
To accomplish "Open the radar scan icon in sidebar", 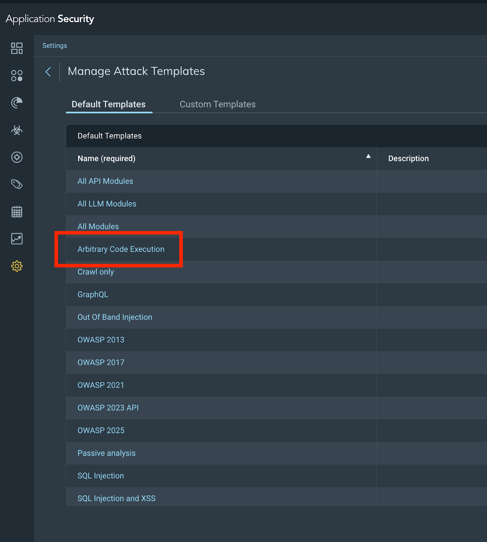I will click(17, 103).
